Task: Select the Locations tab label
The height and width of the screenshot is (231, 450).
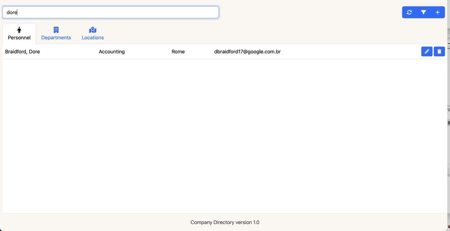Action: pyautogui.click(x=92, y=38)
